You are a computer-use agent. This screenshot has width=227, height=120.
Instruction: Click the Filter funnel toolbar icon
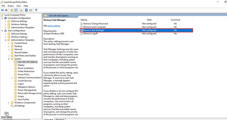pos(36,10)
